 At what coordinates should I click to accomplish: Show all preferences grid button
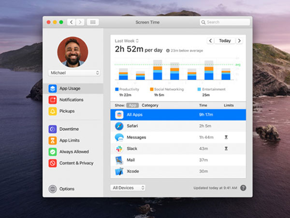pos(93,22)
